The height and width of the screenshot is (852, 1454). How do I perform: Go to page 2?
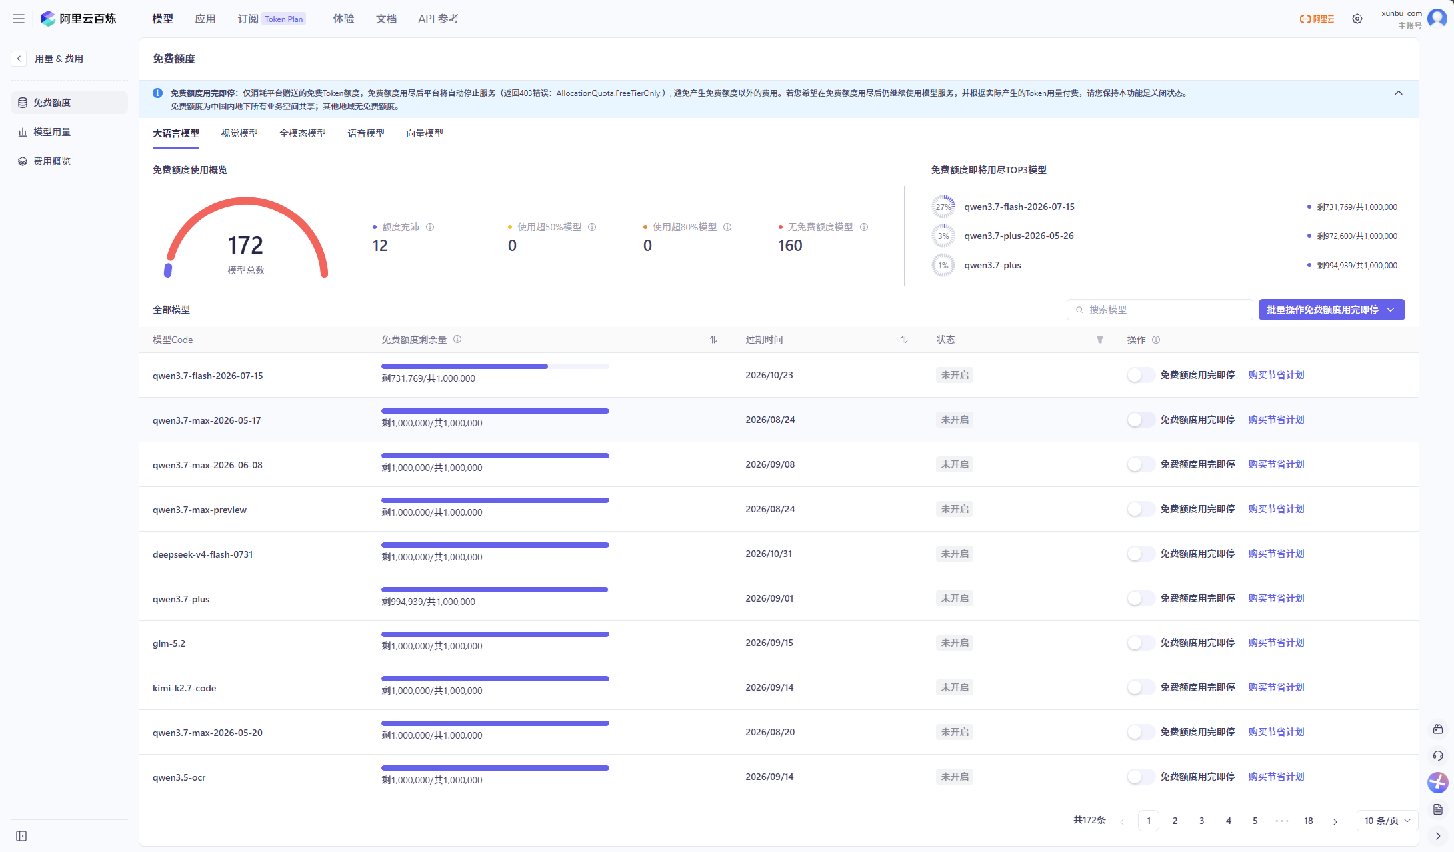coord(1175,821)
